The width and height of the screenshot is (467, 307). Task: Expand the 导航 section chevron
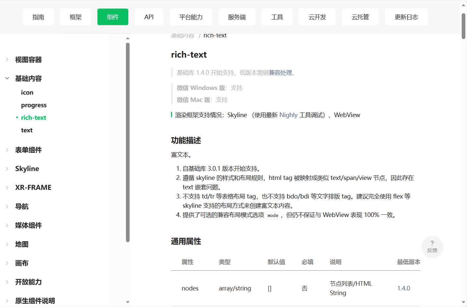pos(7,206)
